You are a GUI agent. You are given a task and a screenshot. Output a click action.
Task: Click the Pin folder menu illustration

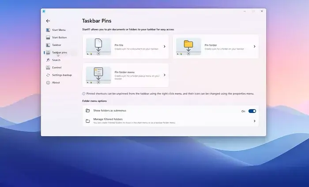pos(98,75)
